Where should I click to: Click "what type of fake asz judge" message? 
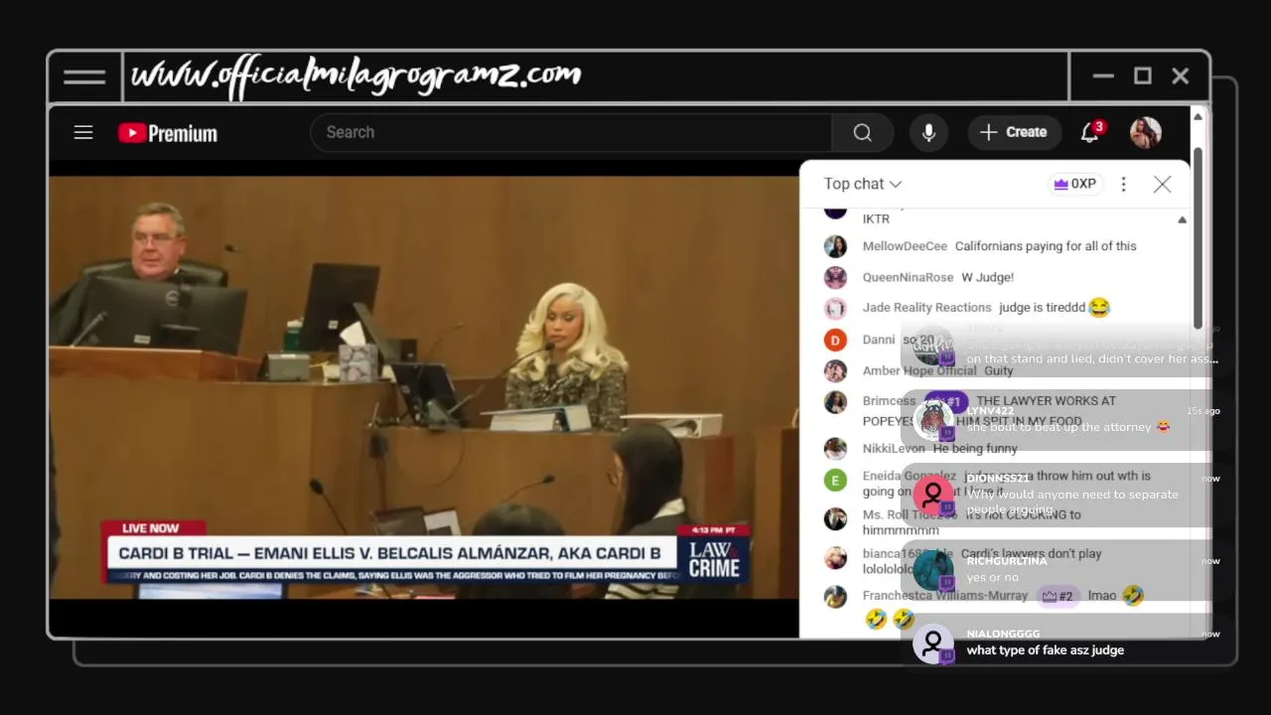1046,650
